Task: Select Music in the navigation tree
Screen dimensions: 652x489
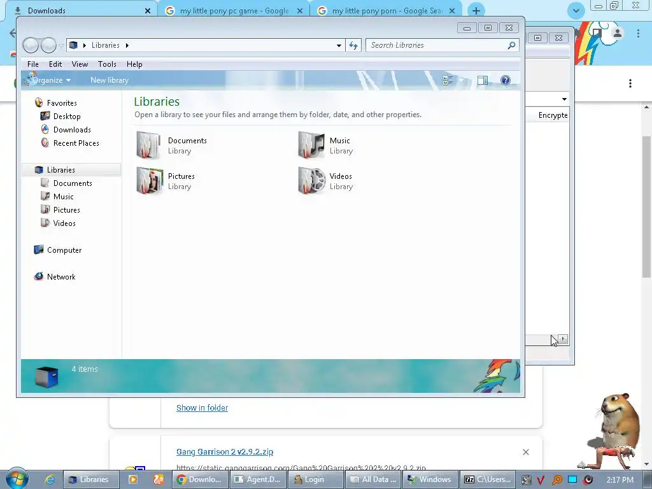Action: click(x=63, y=196)
